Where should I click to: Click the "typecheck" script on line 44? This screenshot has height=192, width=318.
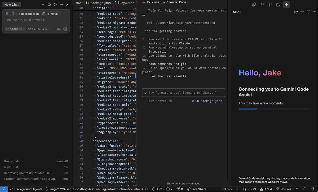107,123
